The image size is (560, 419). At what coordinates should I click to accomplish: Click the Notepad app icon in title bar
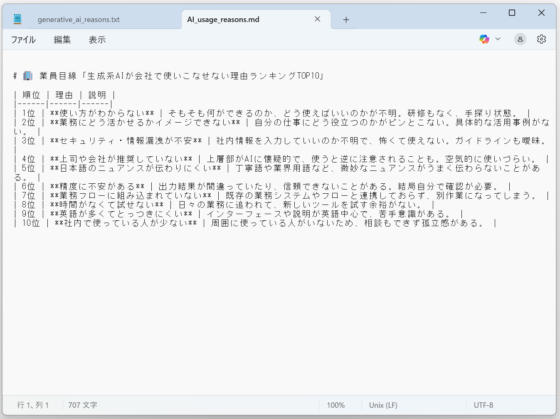tap(17, 19)
